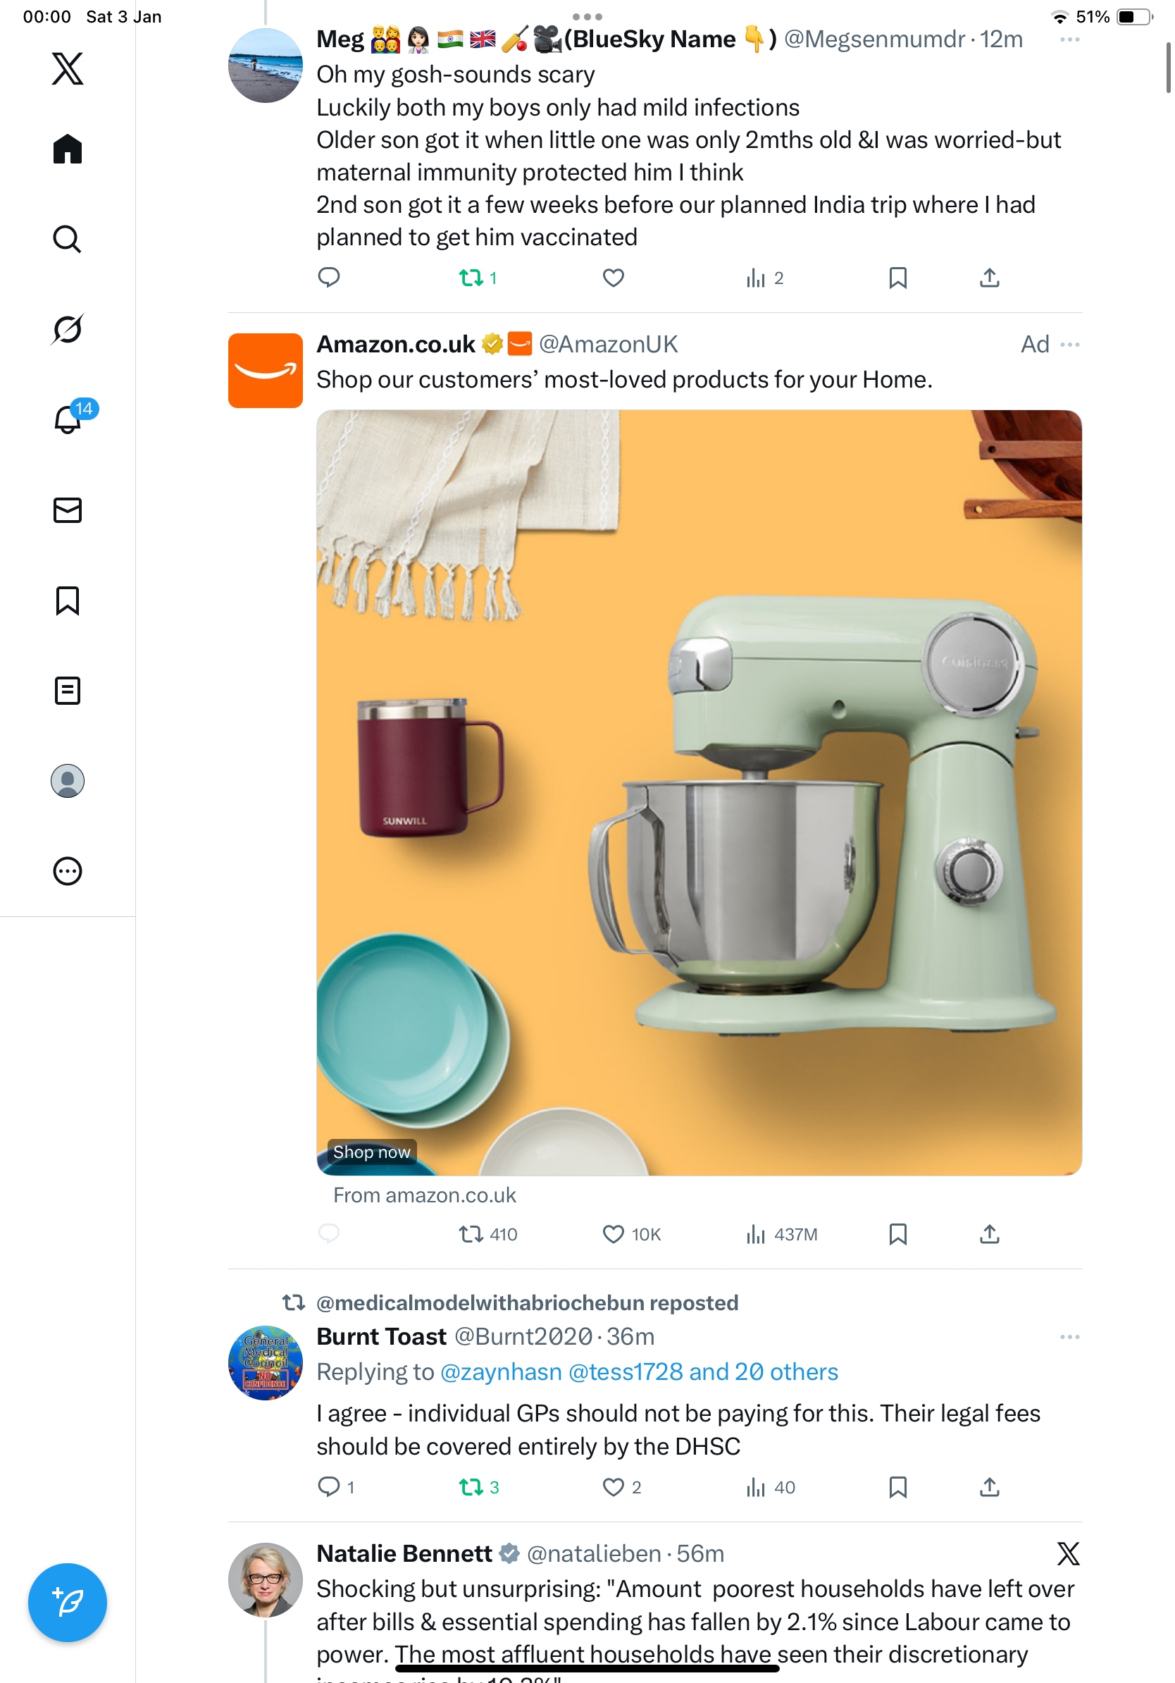Viewport: 1175px width, 1683px height.
Task: Open Notifications bell with 14 badge
Action: 68,419
